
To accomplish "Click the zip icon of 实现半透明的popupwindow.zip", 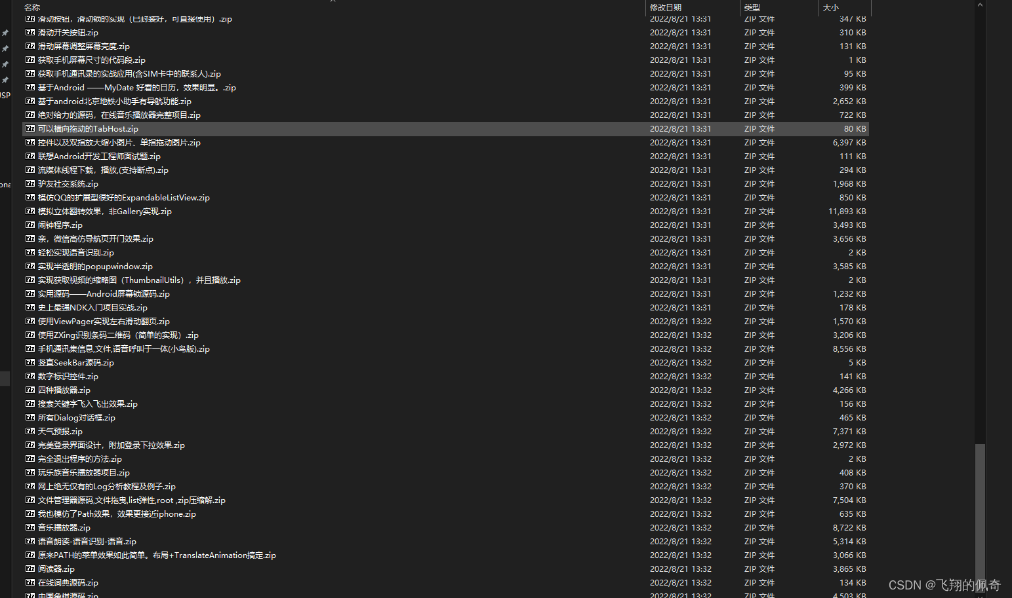I will (30, 266).
